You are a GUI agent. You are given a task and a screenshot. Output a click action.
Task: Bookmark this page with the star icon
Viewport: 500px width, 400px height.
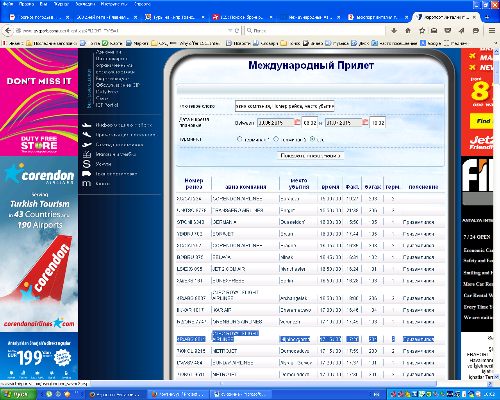(x=422, y=30)
